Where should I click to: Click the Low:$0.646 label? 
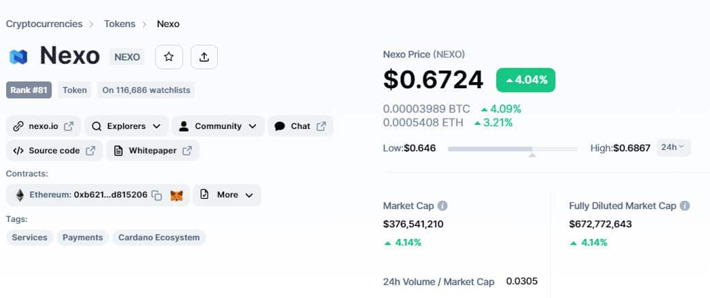409,148
